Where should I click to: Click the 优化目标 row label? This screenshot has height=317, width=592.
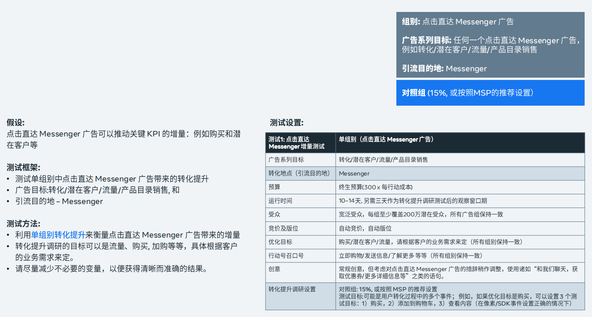[x=301, y=242]
